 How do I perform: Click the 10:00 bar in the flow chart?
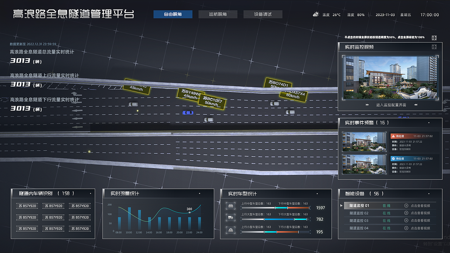click(129, 219)
